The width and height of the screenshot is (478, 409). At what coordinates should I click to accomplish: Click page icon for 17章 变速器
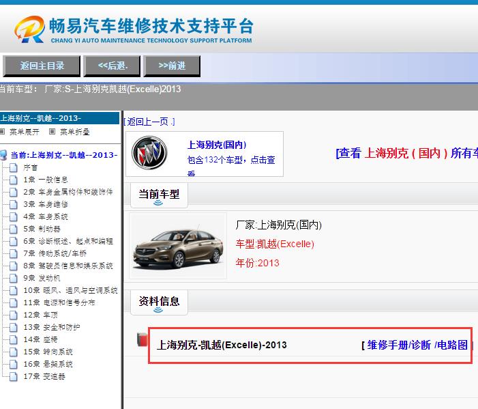pyautogui.click(x=14, y=376)
